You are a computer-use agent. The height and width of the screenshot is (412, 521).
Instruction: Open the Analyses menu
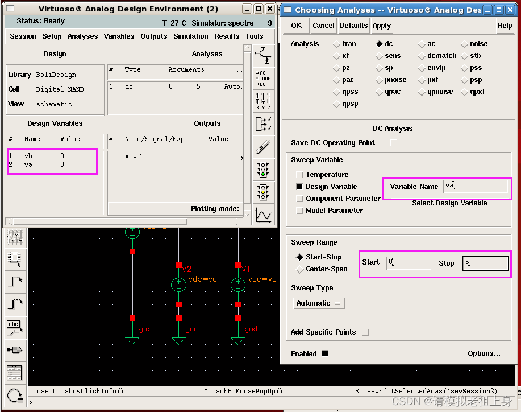pos(83,36)
